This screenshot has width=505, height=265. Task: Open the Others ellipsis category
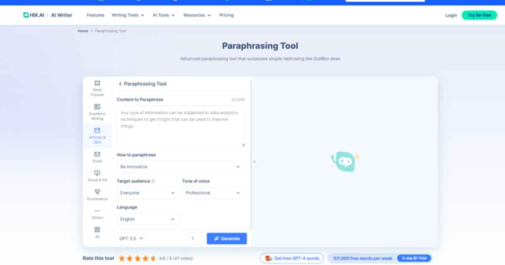click(97, 211)
